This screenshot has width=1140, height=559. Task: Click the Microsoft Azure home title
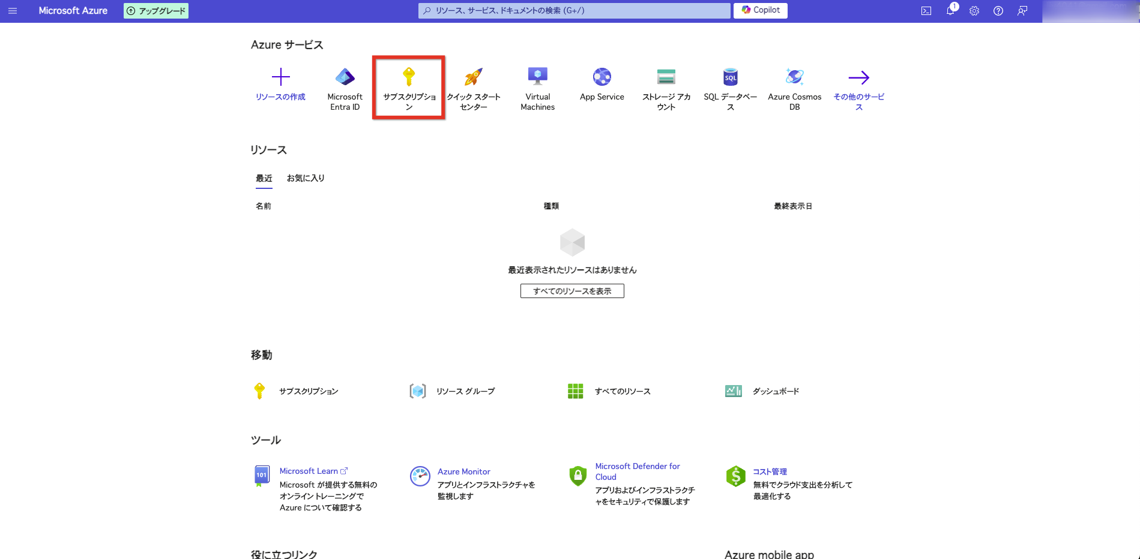[x=73, y=11]
